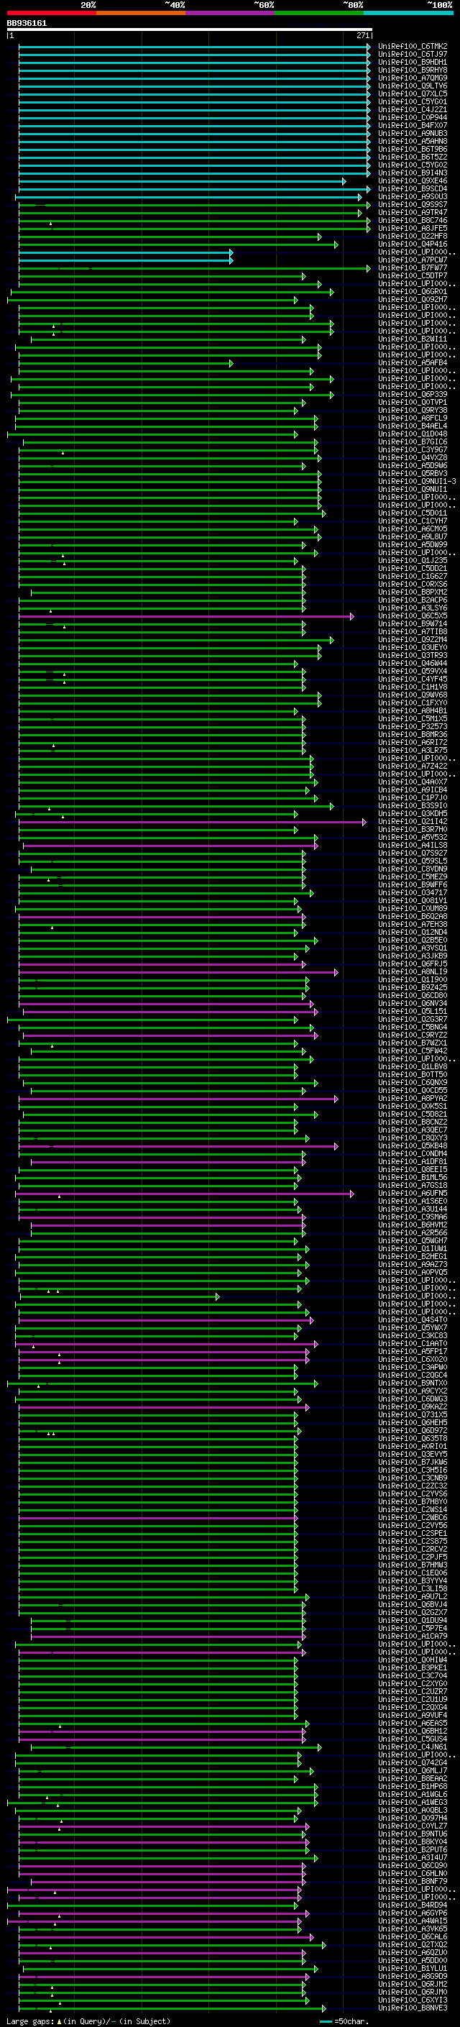
Task: Select the UniRef100_C0P944 label
Action: pos(412,118)
